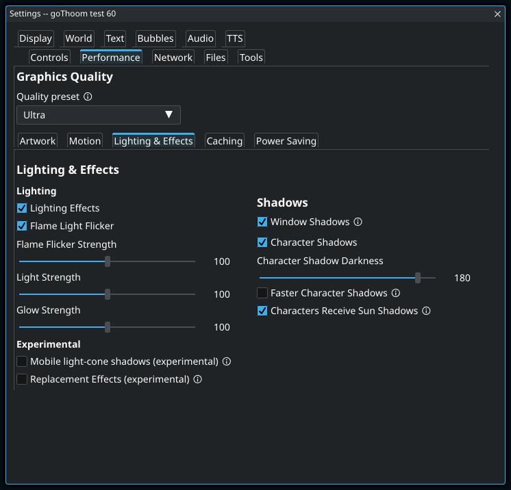511x490 pixels.
Task: Close the Settings window
Action: 497,14
